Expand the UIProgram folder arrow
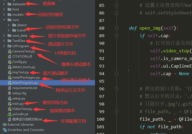 4,46
